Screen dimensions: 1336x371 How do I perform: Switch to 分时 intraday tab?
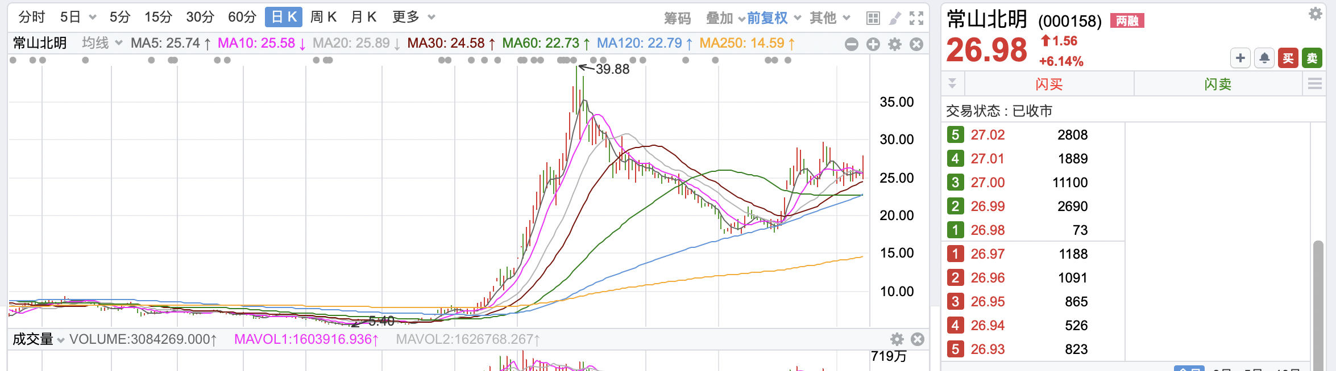[32, 17]
